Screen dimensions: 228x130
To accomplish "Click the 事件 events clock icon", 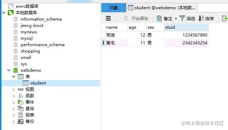I will pyautogui.click(x=21, y=102).
